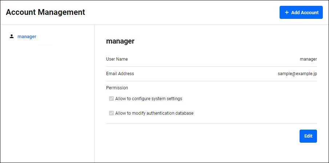
Task: Select the manager account in the sidebar
Action: [x=27, y=36]
